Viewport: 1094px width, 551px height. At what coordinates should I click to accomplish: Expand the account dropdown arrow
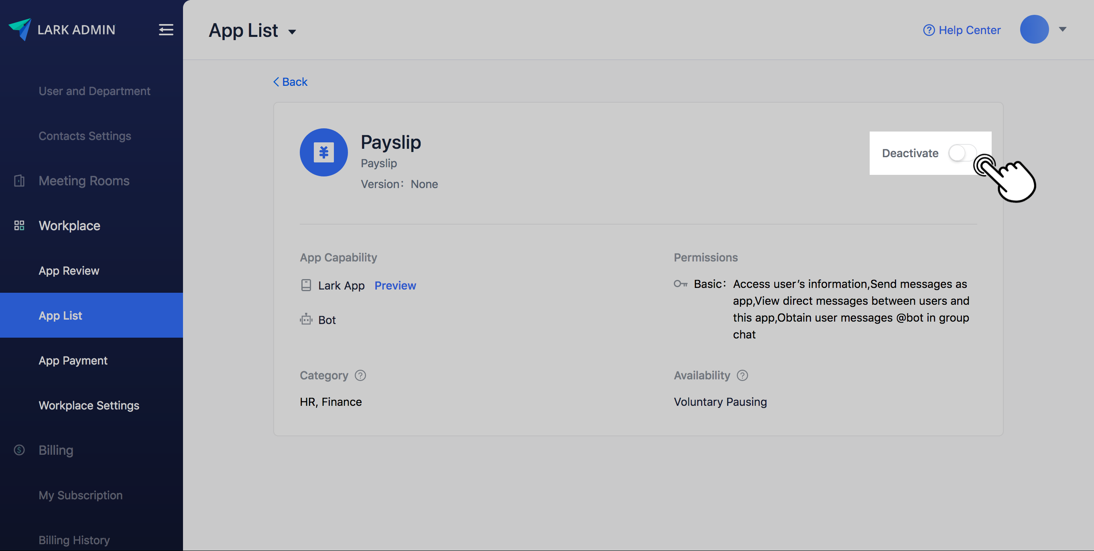click(x=1062, y=29)
